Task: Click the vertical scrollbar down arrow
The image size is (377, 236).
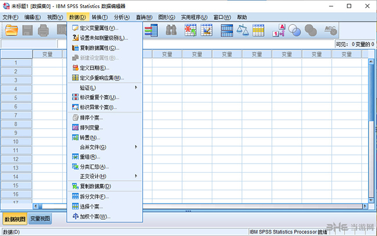Action: (371, 200)
